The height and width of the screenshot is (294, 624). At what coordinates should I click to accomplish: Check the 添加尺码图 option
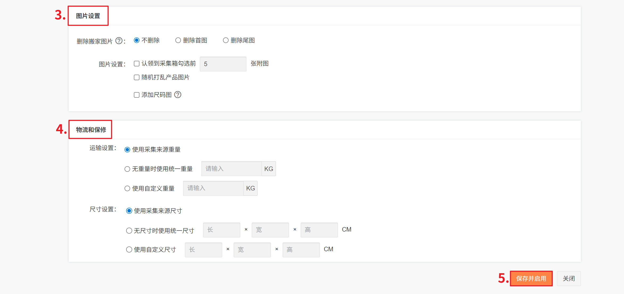137,95
